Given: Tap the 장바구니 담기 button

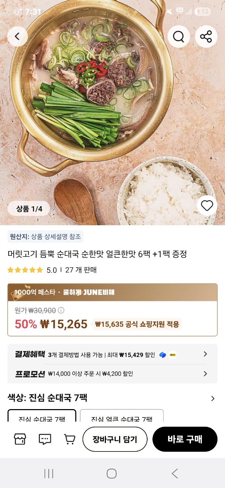Looking at the screenshot, I should click(x=115, y=439).
